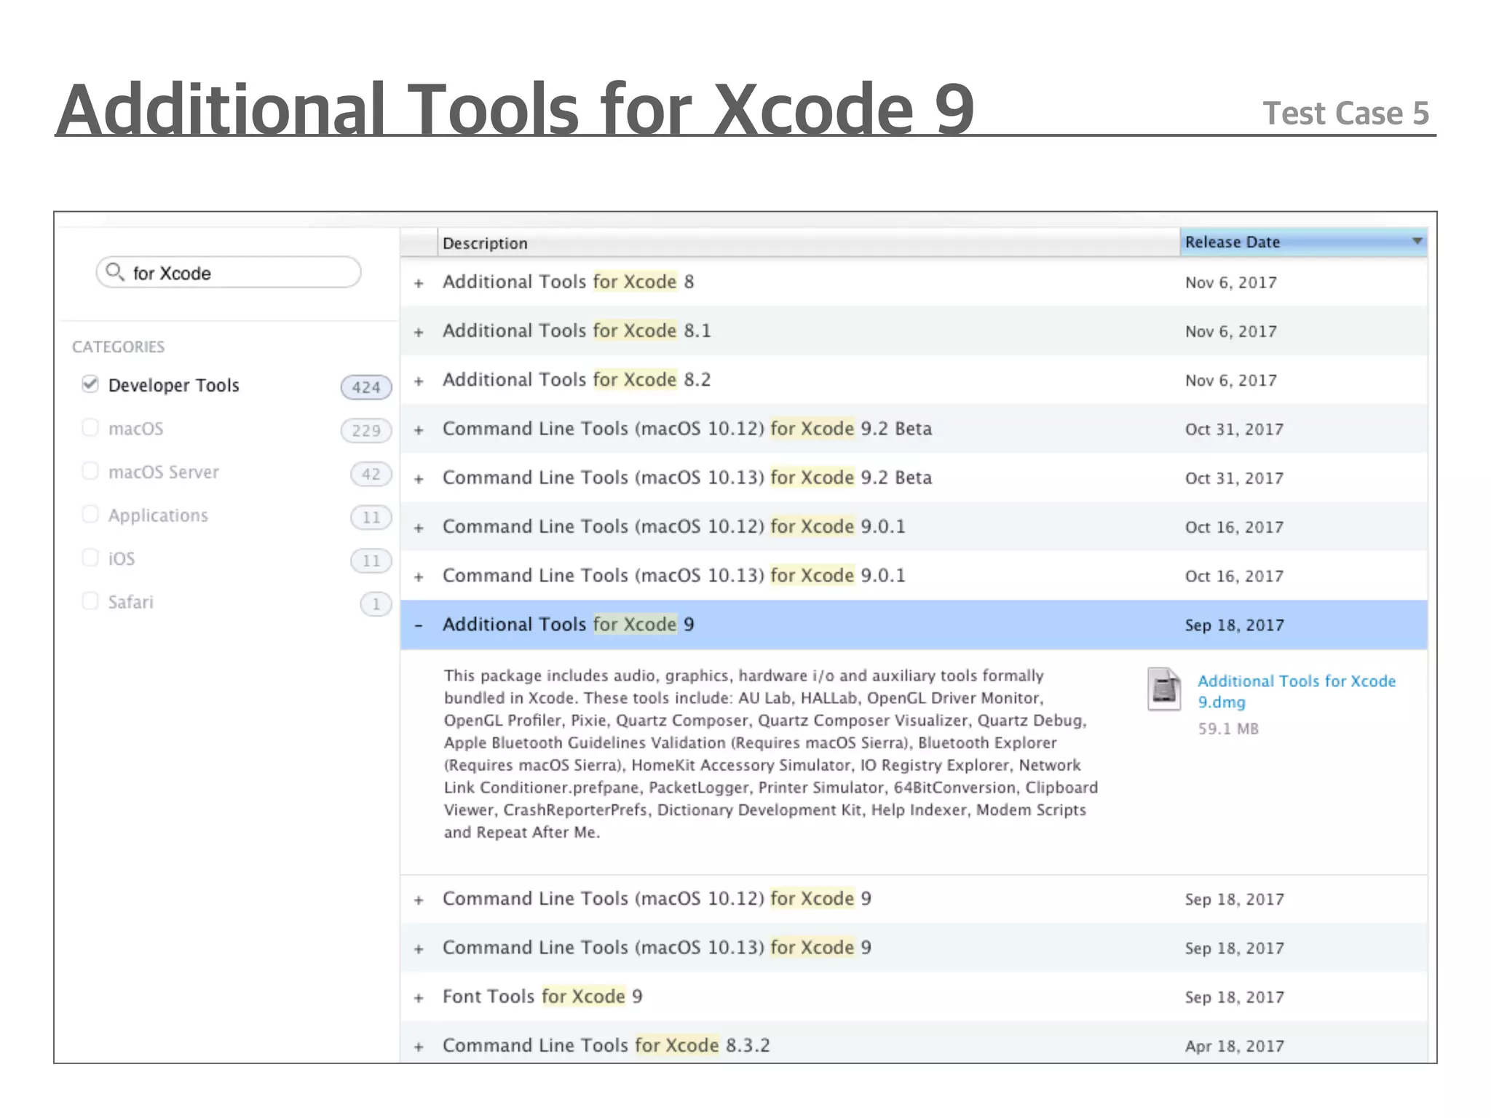Toggle the Safari category checkbox
The height and width of the screenshot is (1118, 1491).
coord(90,601)
